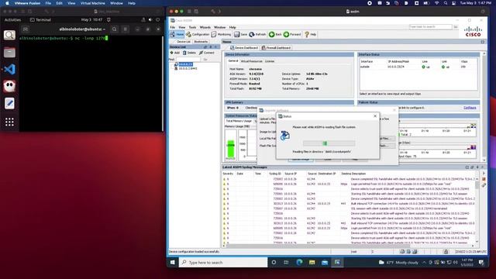Click the Configure link in Failover Status
The width and height of the screenshot is (496, 279).
click(470, 108)
